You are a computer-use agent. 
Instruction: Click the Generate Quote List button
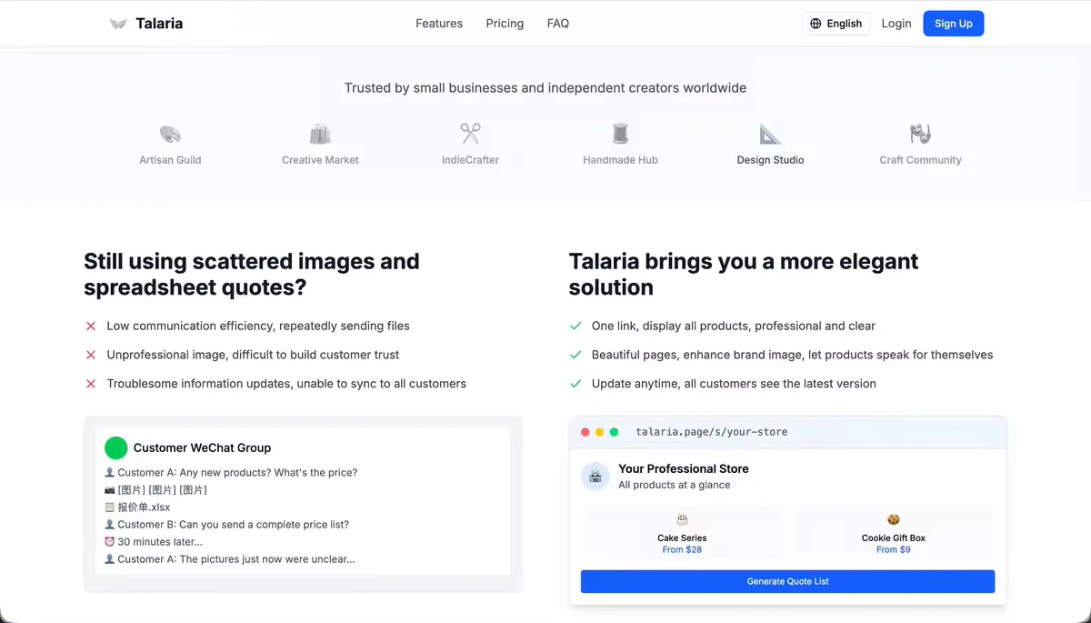coord(787,581)
